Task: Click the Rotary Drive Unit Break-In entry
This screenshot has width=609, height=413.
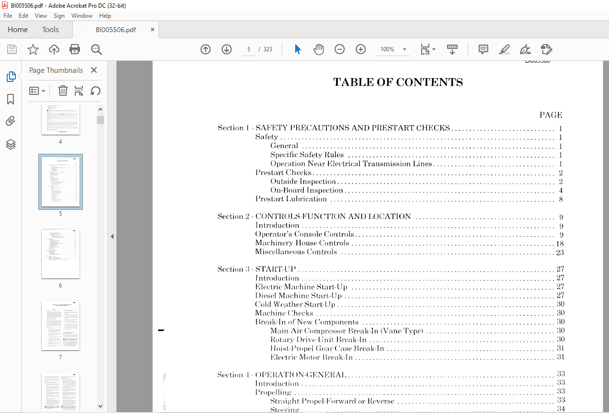Action: [318, 340]
